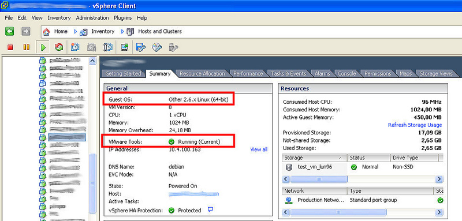Click the grayed USB device connect icon
Viewport: 462px width, 221px height.
coord(173,47)
